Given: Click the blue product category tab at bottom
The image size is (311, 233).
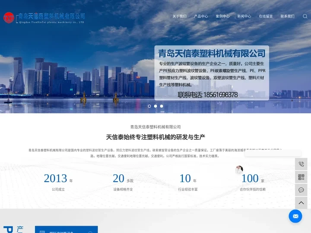Looking at the screenshot, I should pos(66,230).
